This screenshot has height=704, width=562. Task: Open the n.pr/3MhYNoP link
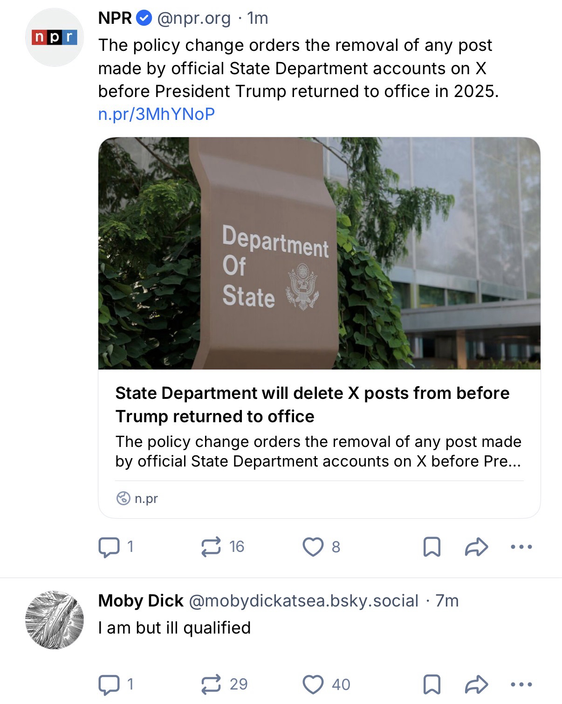coord(157,114)
